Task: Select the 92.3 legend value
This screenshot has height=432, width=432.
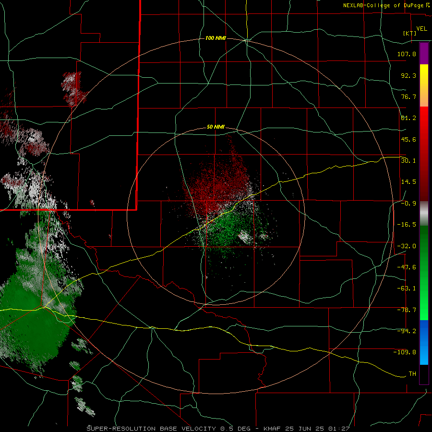Action: 408,75
